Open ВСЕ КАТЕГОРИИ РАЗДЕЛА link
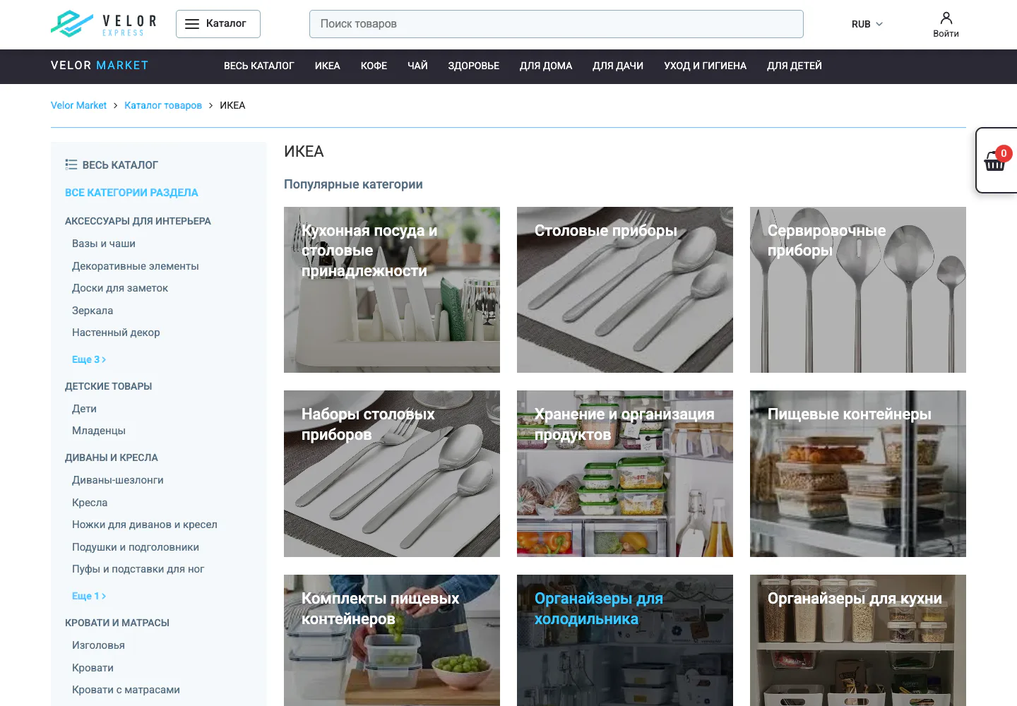Viewport: 1017px width, 706px height. click(131, 193)
